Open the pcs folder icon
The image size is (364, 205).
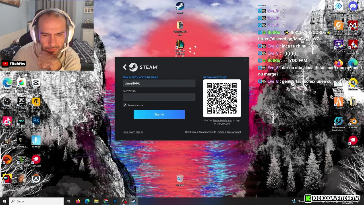coord(353,103)
